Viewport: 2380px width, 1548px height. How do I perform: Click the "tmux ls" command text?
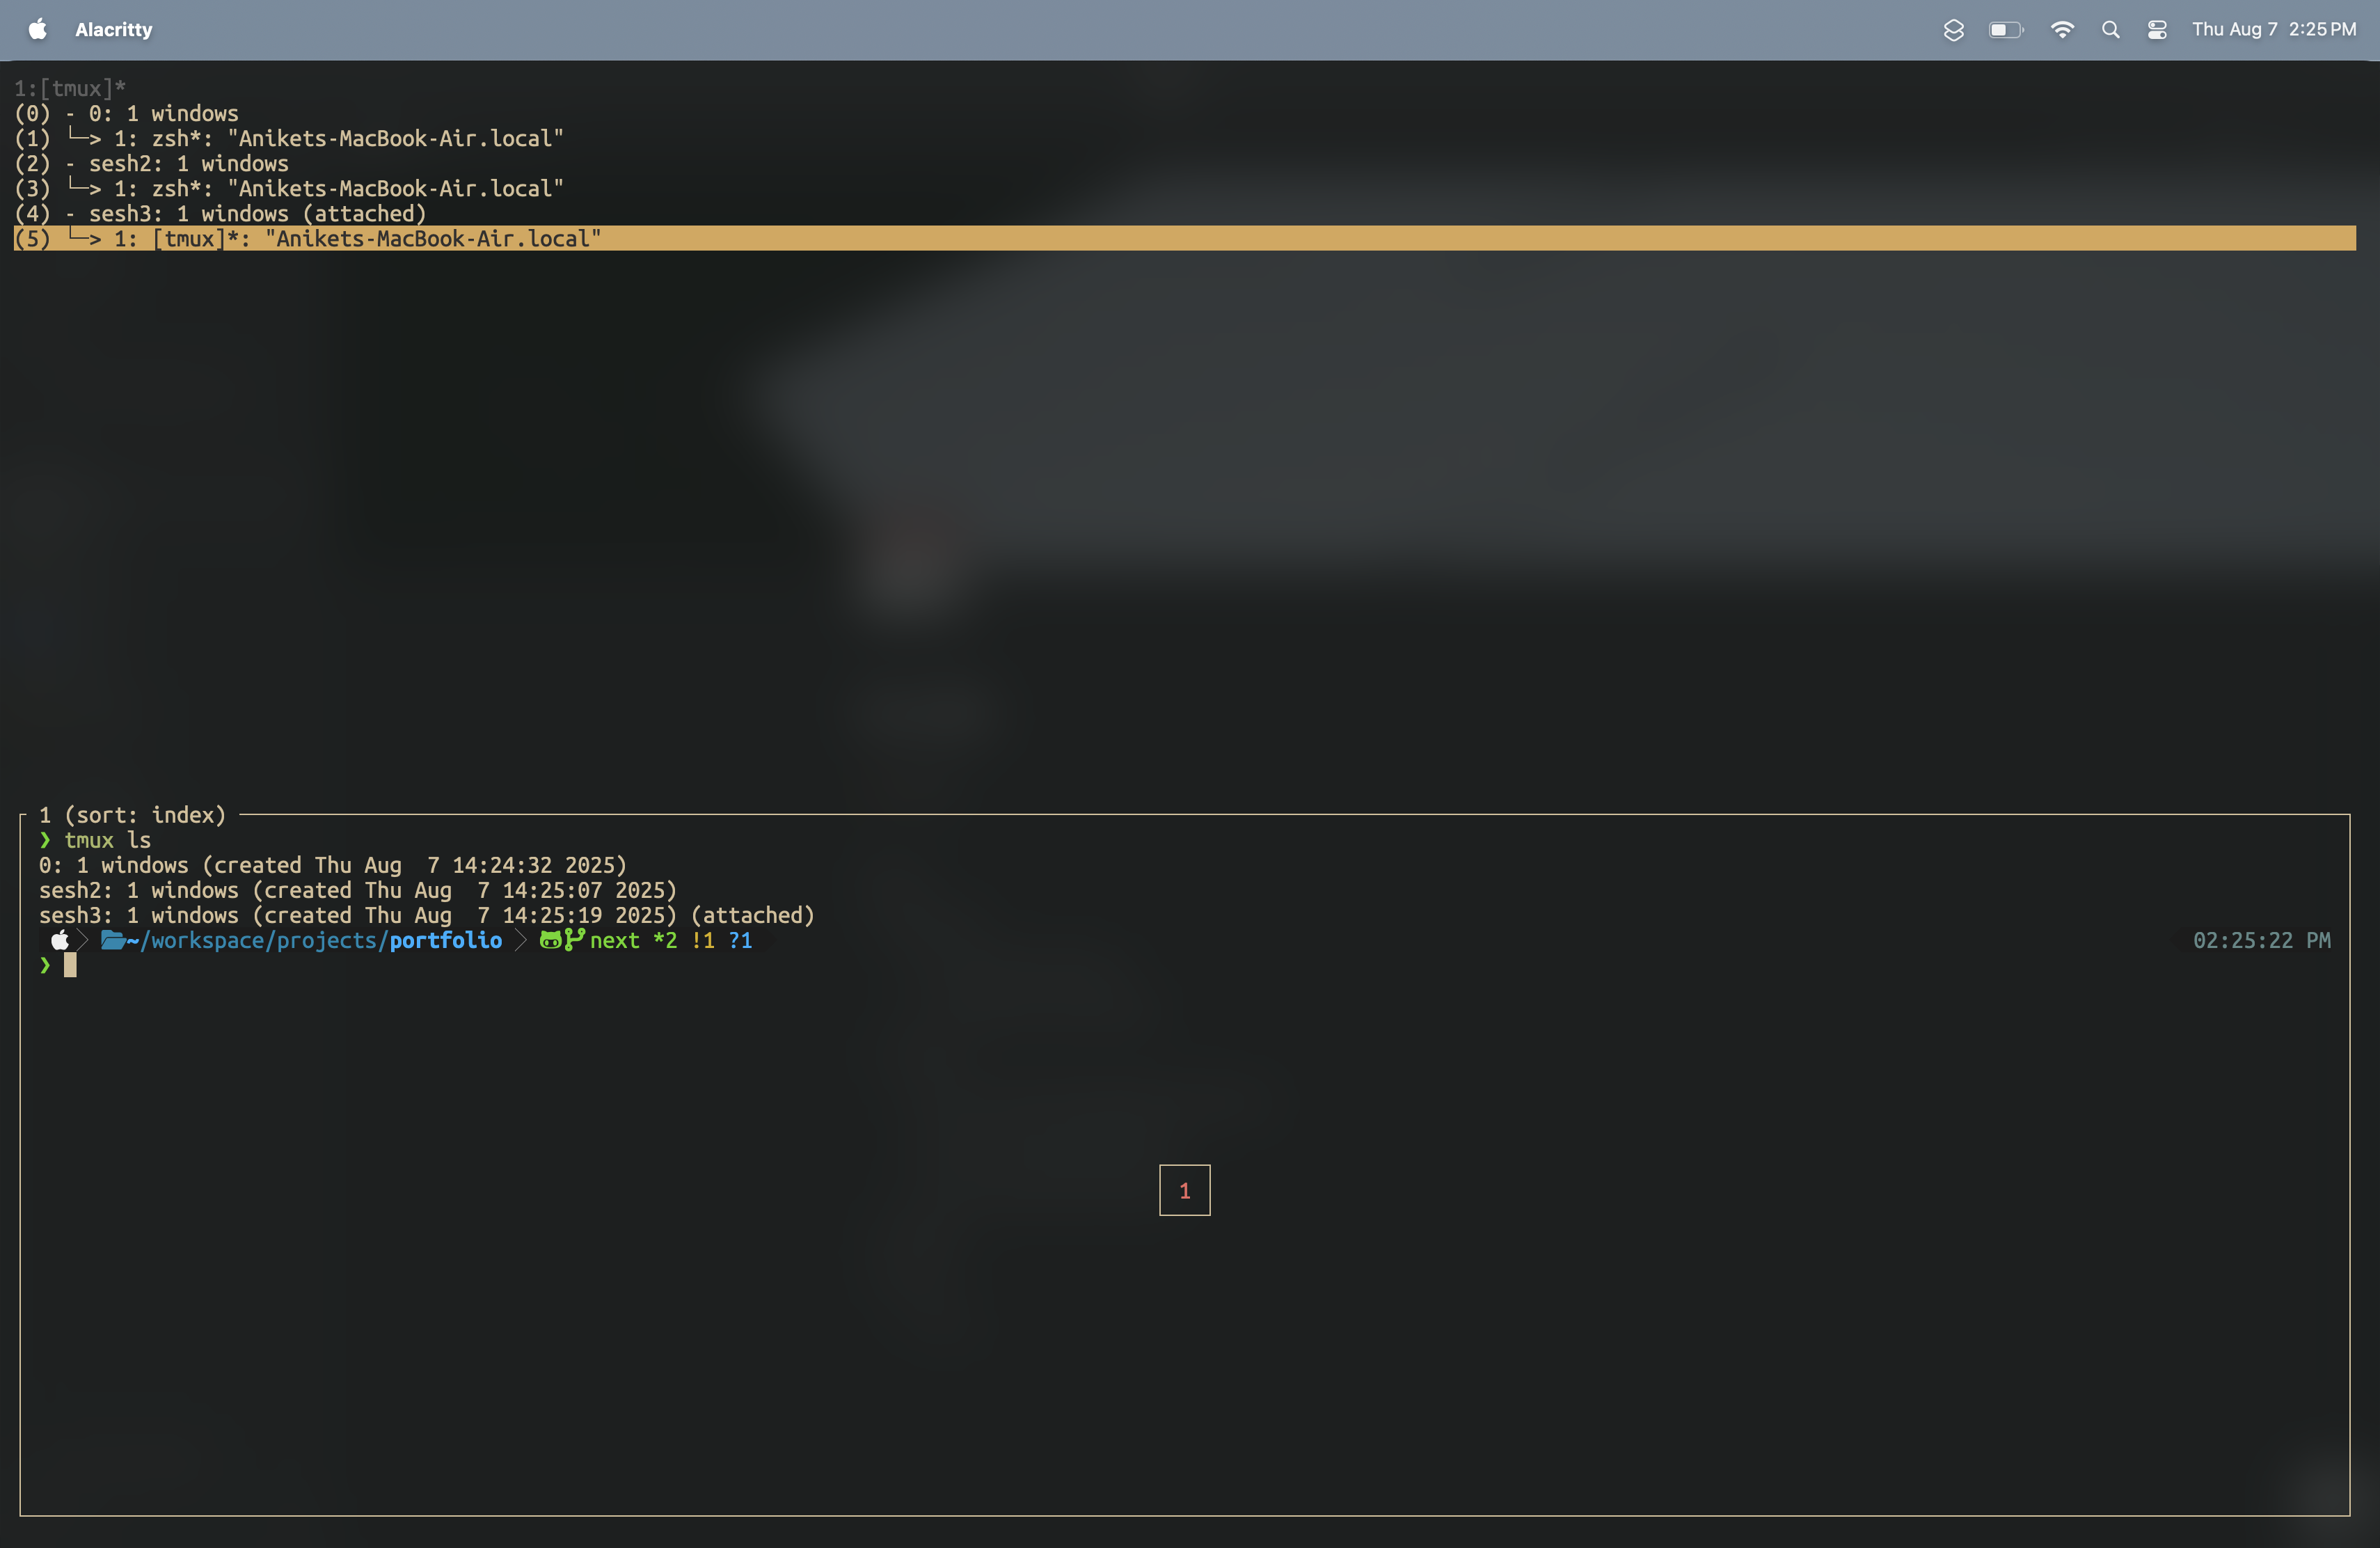point(108,840)
